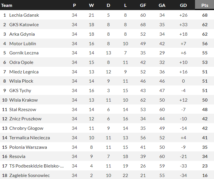Viewport: 214px width, 179px height.
Task: Open Wisla Krakow team link
Action: click(x=24, y=100)
